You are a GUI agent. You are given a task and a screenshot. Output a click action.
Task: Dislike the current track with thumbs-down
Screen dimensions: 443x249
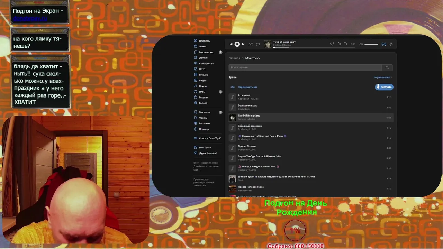(x=332, y=44)
